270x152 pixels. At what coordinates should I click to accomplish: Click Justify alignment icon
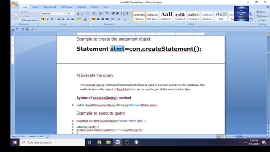pos(107,19)
